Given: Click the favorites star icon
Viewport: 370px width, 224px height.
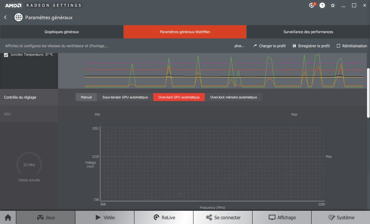Looking at the screenshot, I should [x=333, y=5].
